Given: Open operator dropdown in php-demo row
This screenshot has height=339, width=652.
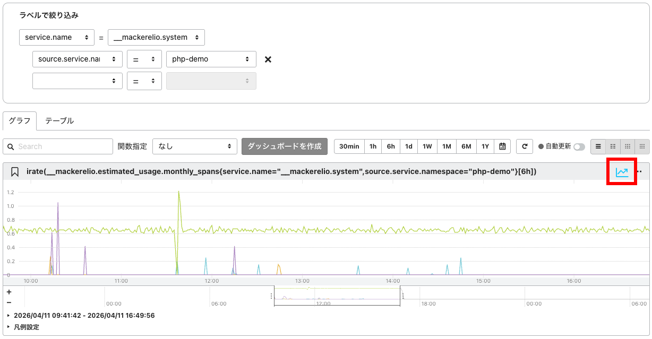Looking at the screenshot, I should pyautogui.click(x=144, y=59).
